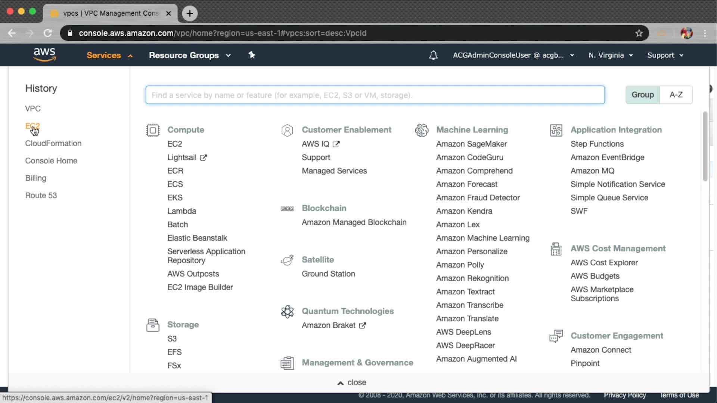The height and width of the screenshot is (403, 717).
Task: Switch service list to A-Z view
Action: pyautogui.click(x=676, y=95)
